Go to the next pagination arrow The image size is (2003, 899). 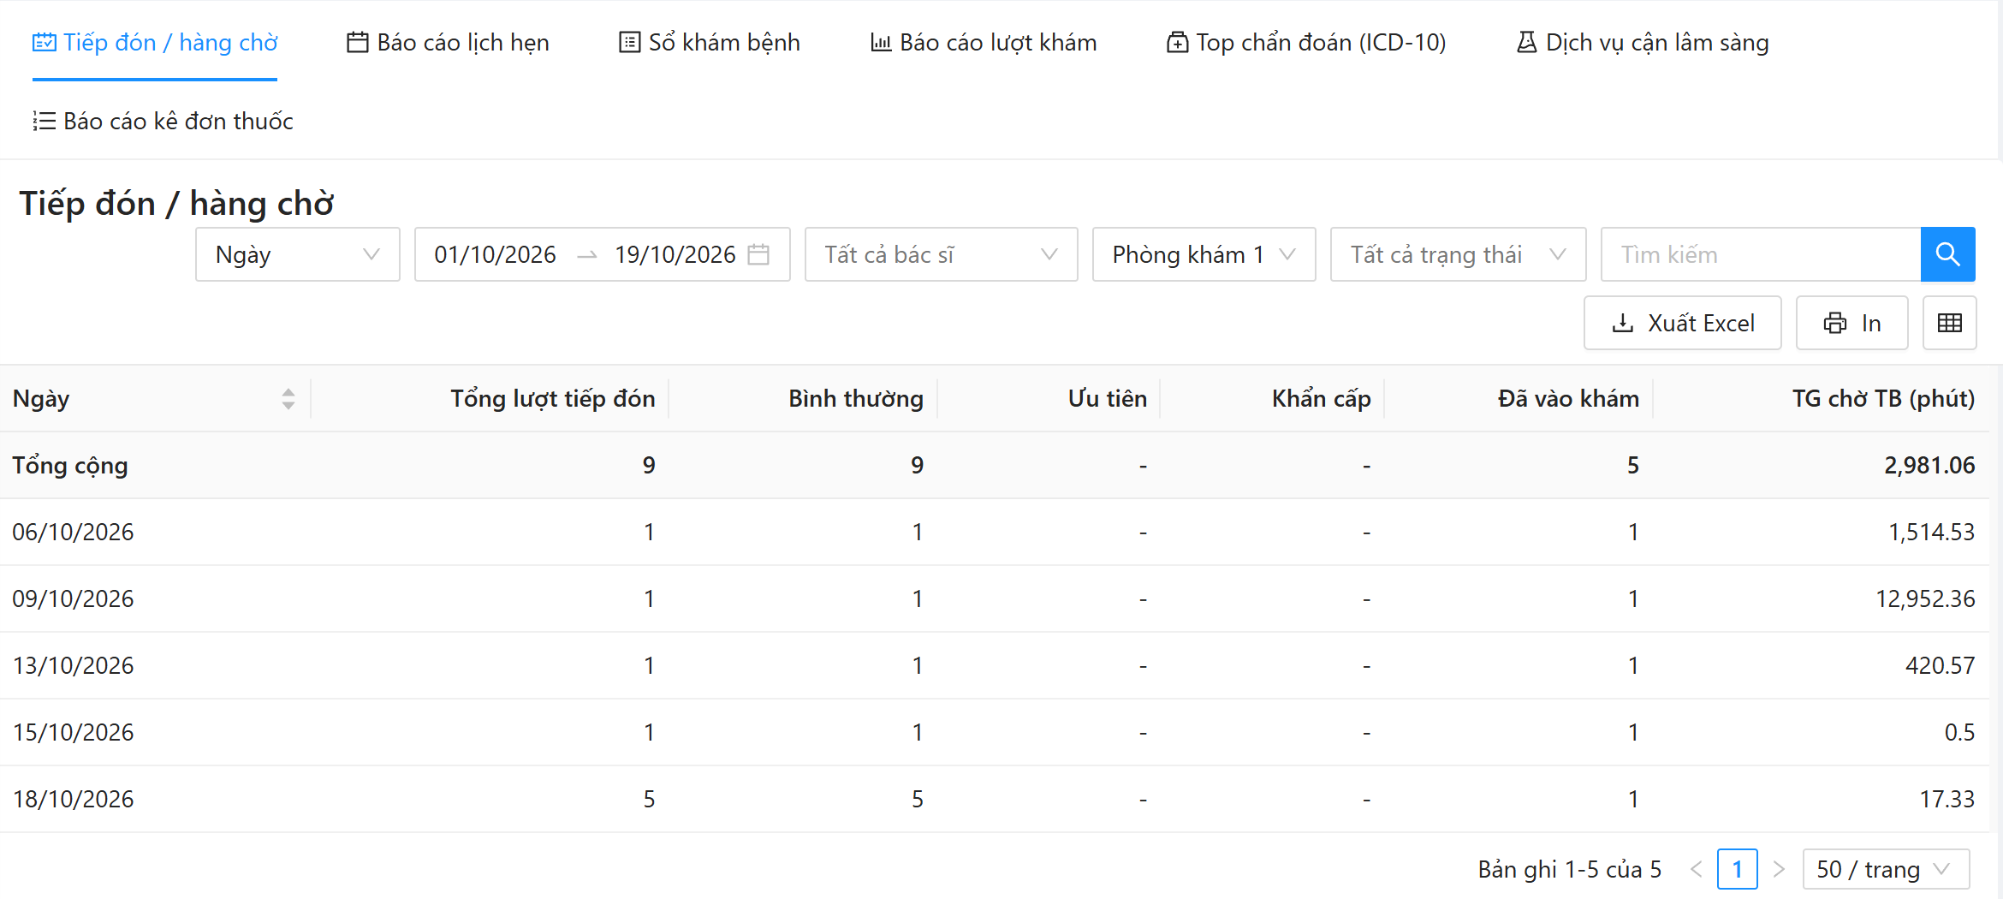pyautogui.click(x=1779, y=869)
